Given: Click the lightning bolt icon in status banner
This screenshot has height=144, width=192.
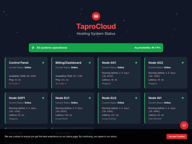Looking at the screenshot, I should tap(33, 48).
